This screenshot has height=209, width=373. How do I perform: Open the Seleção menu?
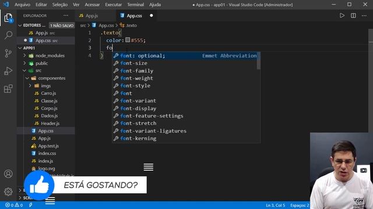[59, 5]
